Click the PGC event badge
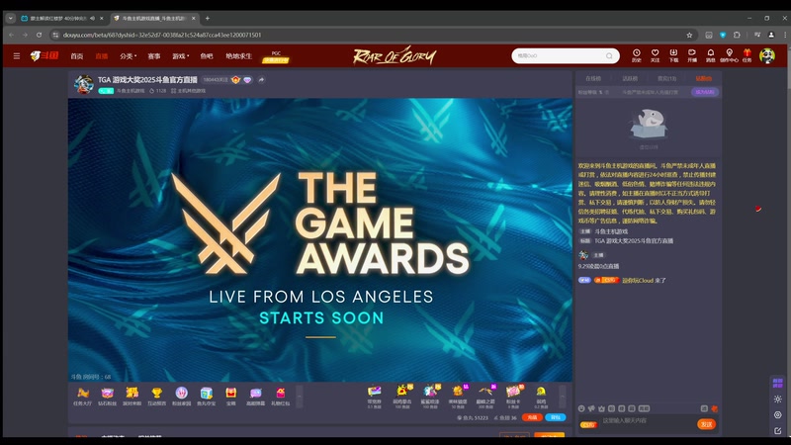The height and width of the screenshot is (445, 791). pos(276,57)
